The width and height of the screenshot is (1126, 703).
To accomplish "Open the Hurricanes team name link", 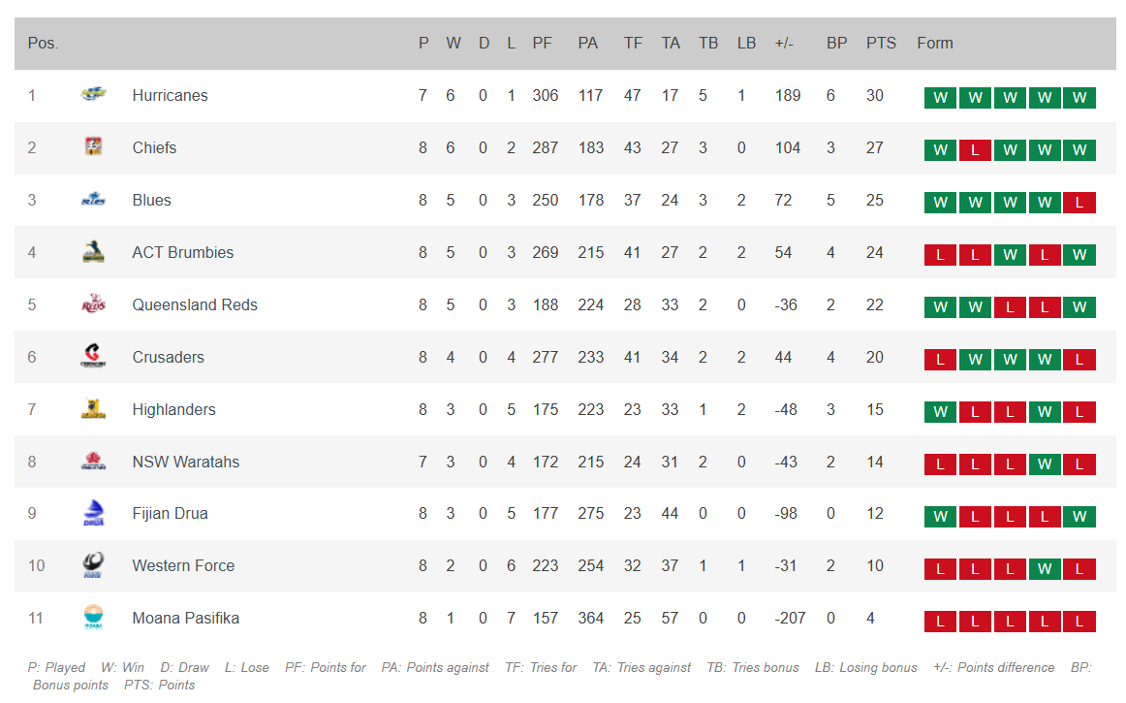I will pyautogui.click(x=170, y=95).
